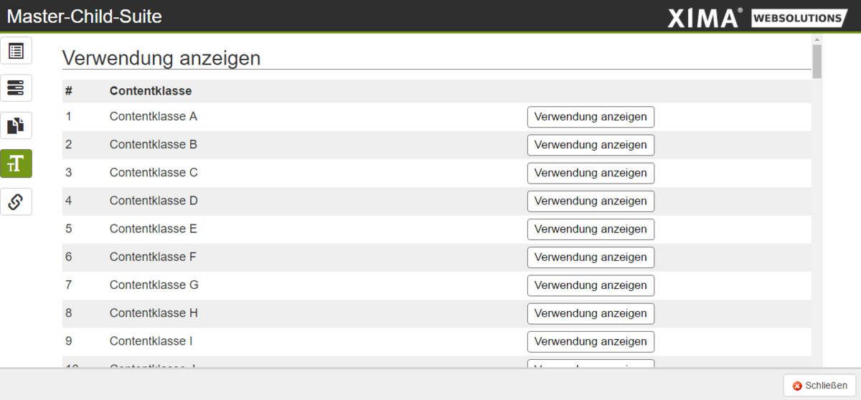
Task: Click Verwendung anzeigen for Contentklasse E
Action: pyautogui.click(x=591, y=229)
